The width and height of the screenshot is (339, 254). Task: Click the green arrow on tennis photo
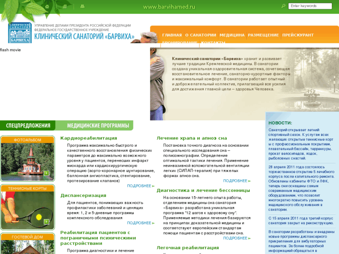[46, 221]
